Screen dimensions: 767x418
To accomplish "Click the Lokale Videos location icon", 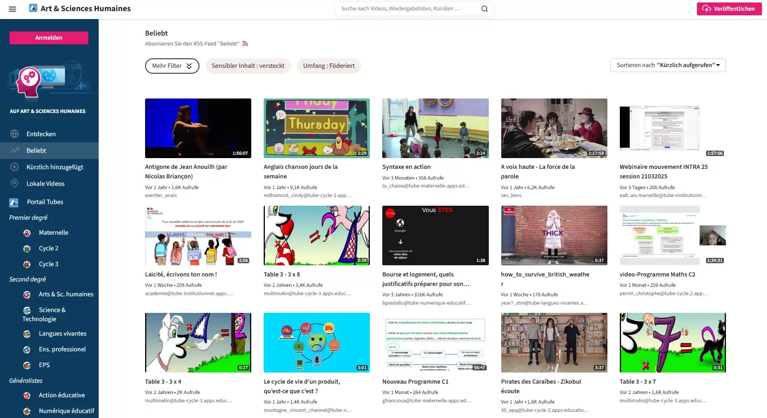I will pos(15,183).
